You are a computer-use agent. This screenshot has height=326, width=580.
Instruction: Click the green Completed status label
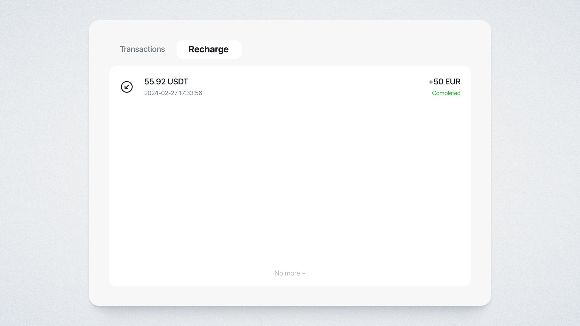point(446,93)
